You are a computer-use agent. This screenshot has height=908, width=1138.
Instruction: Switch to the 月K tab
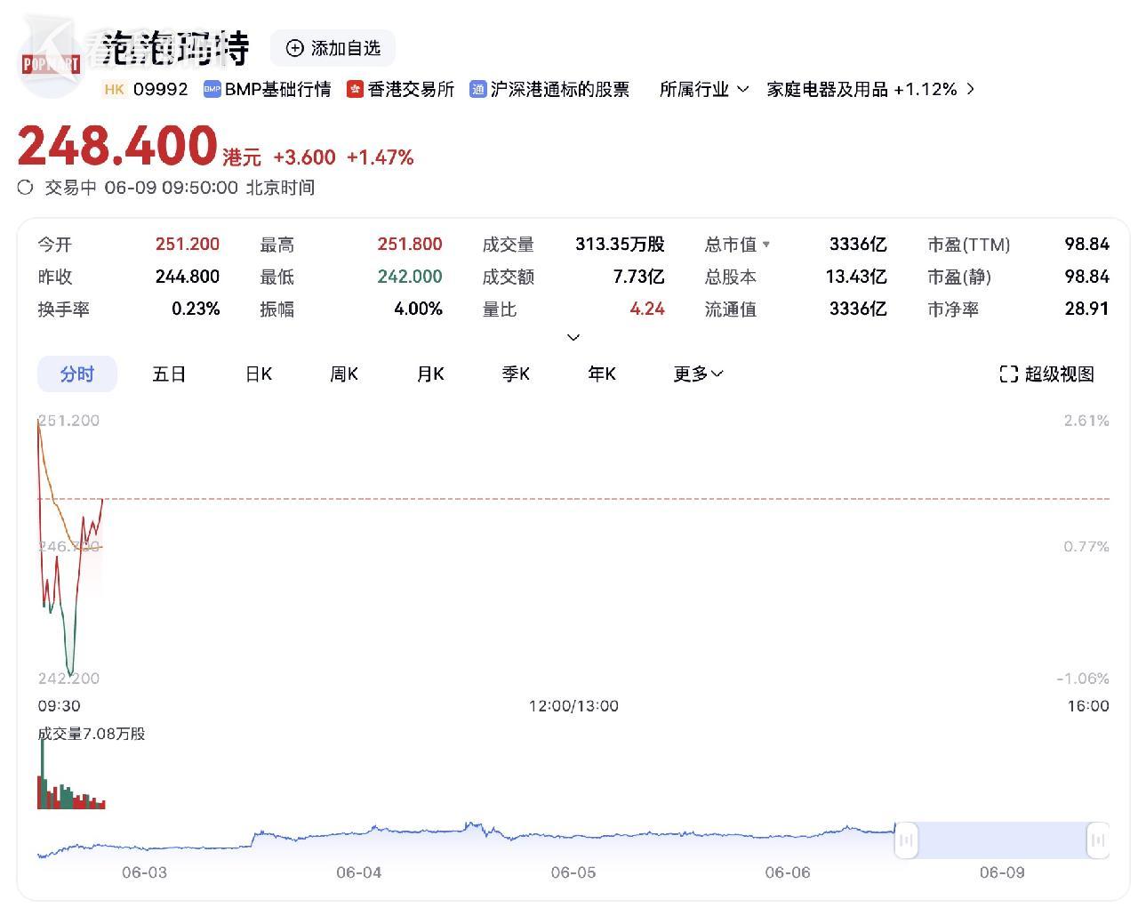[430, 374]
